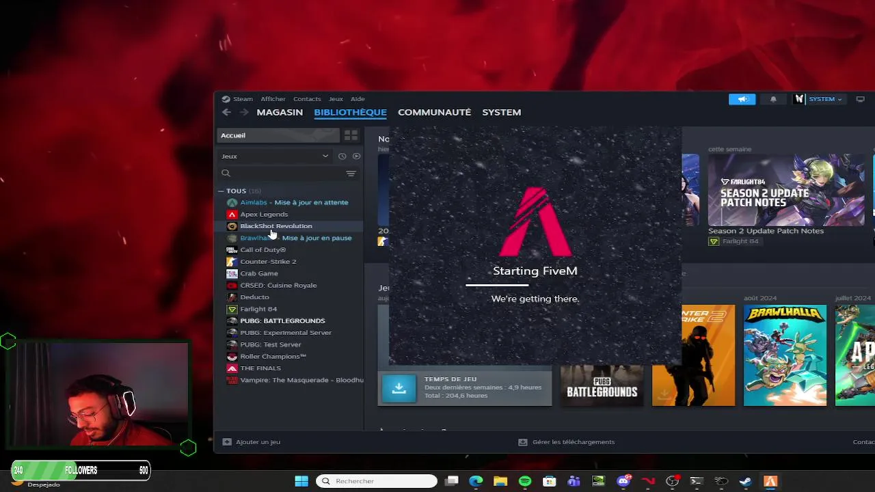The height and width of the screenshot is (492, 875).
Task: Open the collections grid view icon
Action: [x=351, y=135]
